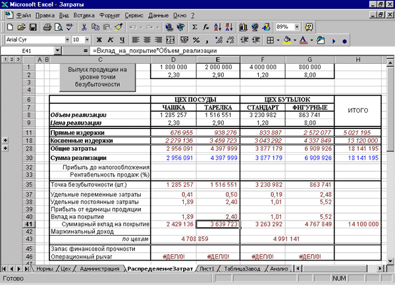The image size is (395, 285).
Task: Open the Drawing toolbar icon
Action: click(x=266, y=27)
